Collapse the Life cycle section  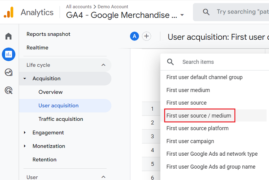point(103,65)
